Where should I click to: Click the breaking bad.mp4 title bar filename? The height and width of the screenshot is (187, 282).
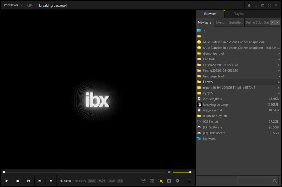[x=53, y=5]
